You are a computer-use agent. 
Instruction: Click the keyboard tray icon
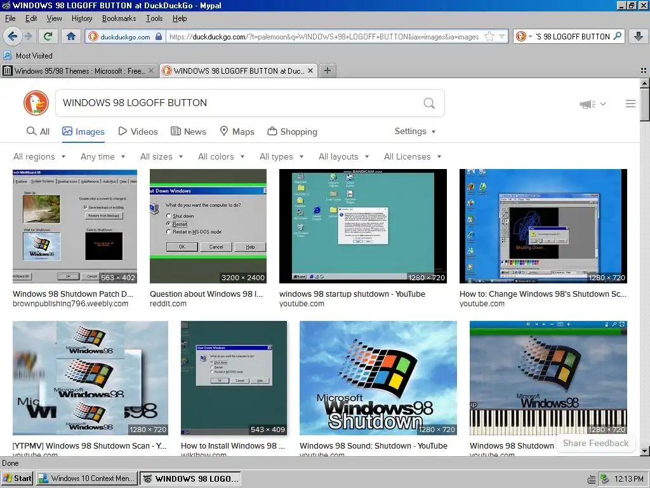592,479
